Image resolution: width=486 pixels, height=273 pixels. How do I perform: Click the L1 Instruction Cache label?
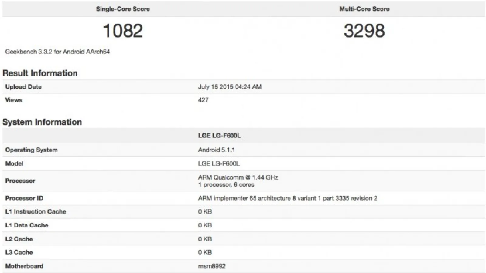click(36, 212)
